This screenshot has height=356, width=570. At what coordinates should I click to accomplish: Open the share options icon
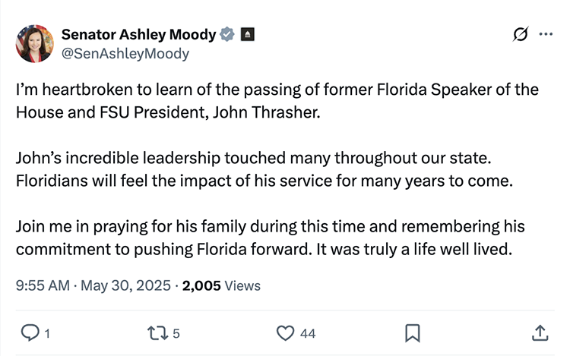tap(540, 332)
